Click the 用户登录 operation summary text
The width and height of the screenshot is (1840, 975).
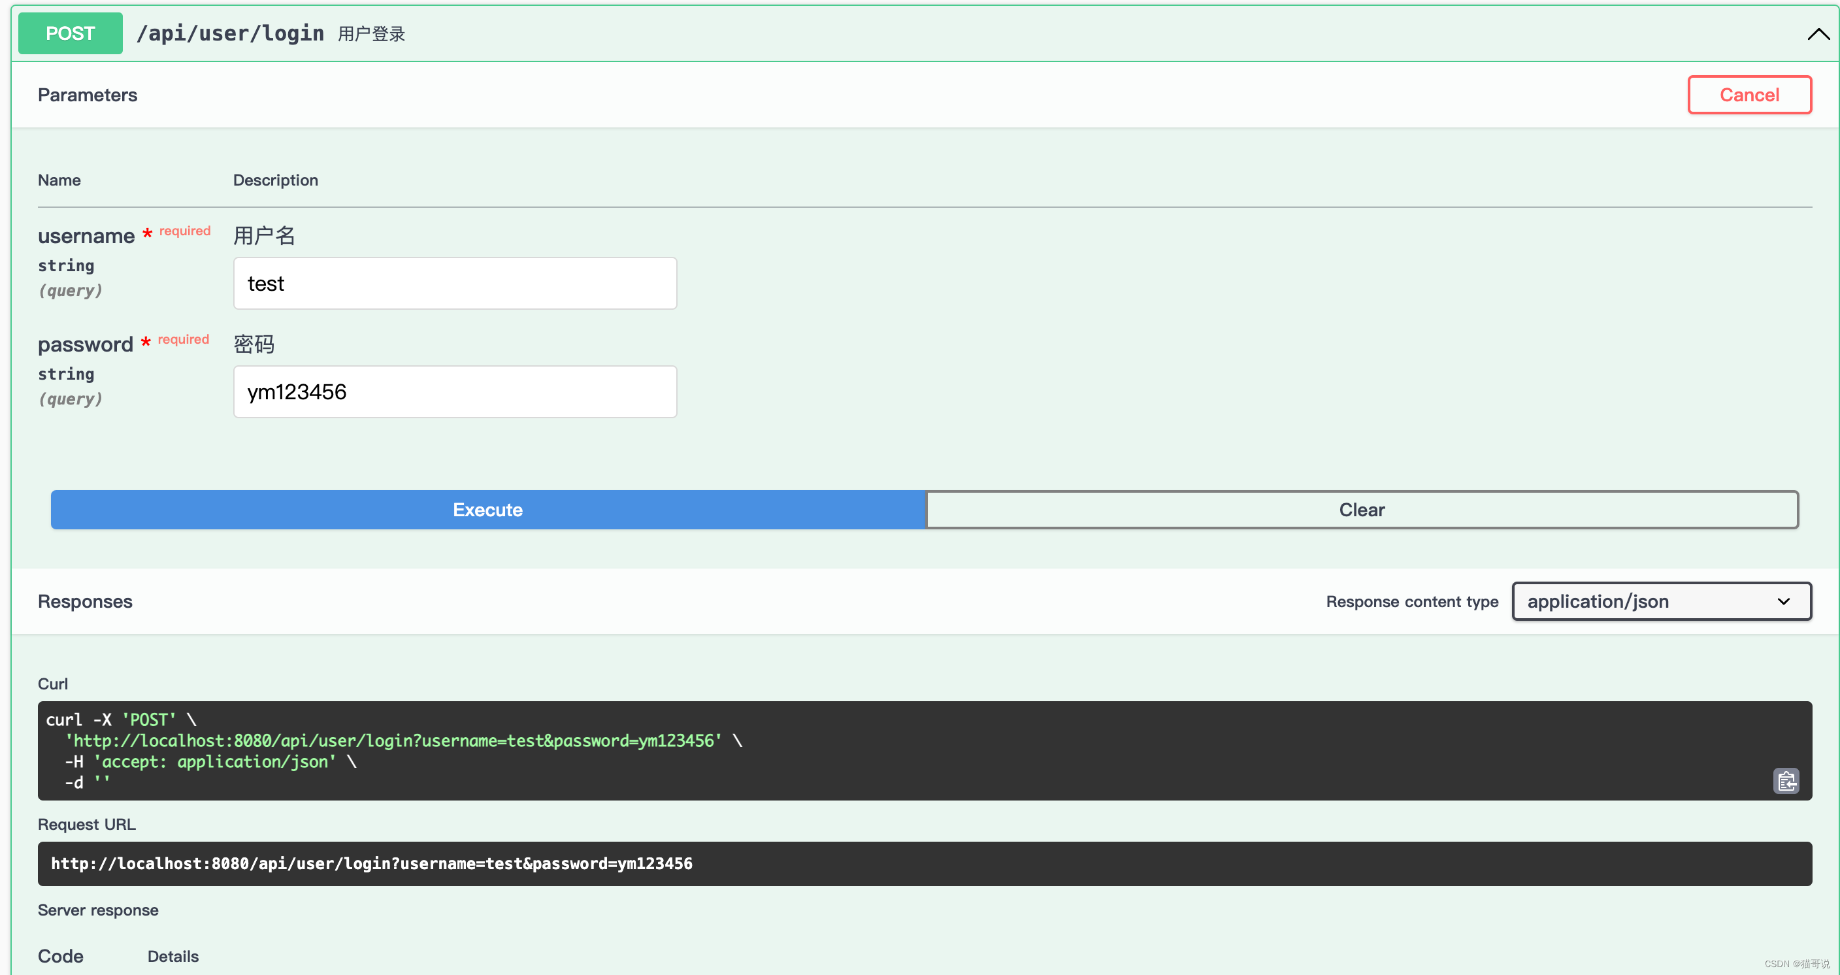371,33
